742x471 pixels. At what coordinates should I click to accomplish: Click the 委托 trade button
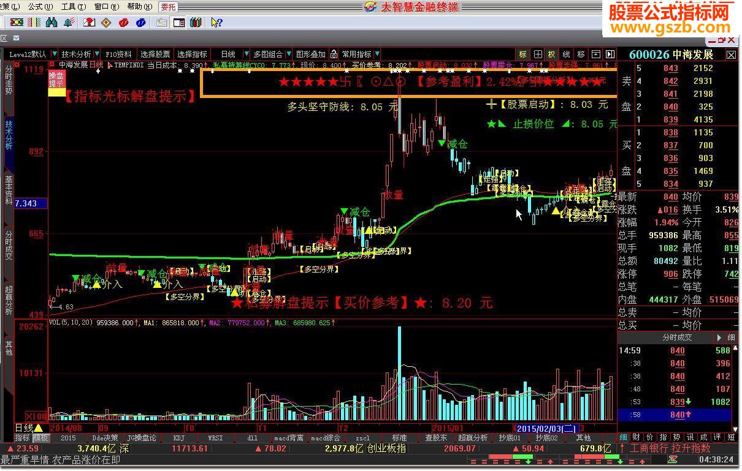point(168,7)
